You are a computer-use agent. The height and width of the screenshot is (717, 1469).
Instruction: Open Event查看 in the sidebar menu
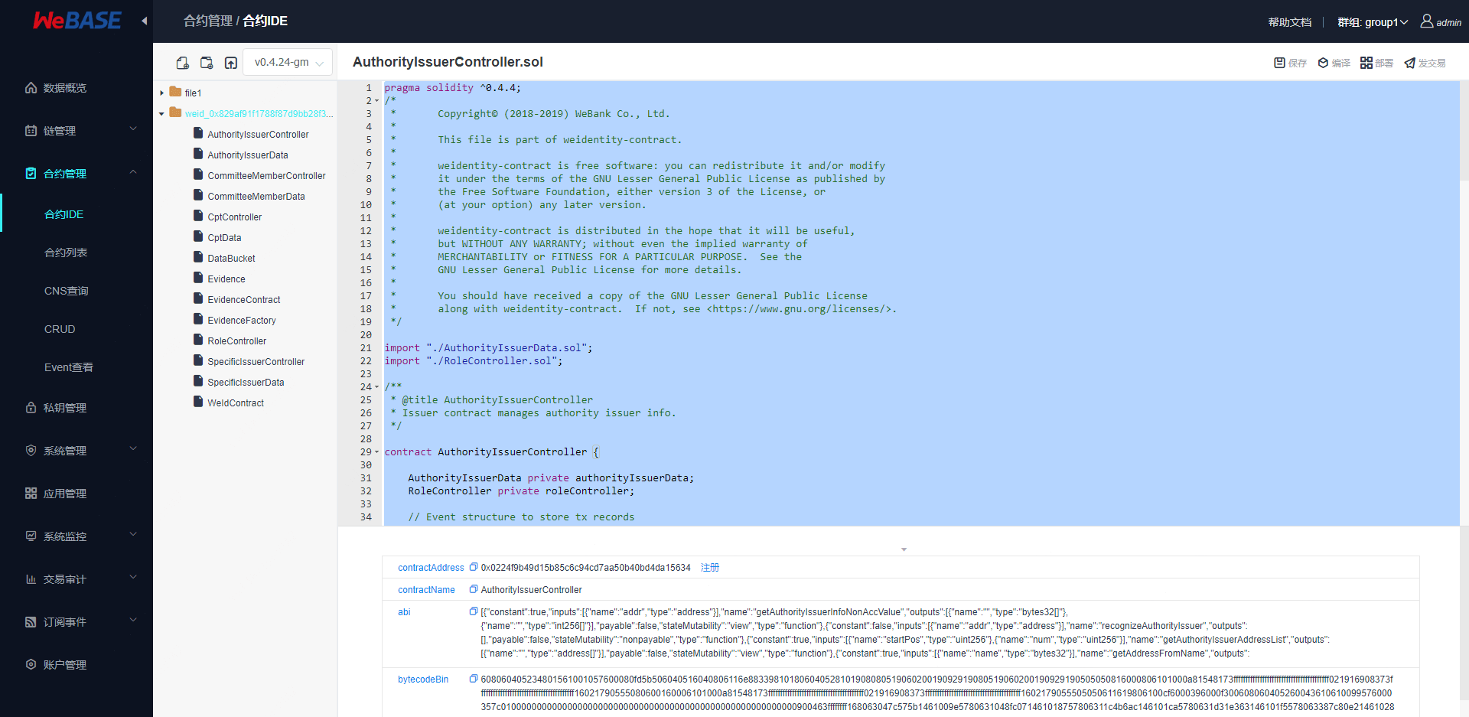pos(68,367)
